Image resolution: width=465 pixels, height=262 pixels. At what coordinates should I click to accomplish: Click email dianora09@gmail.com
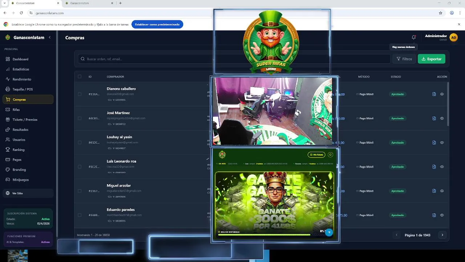(x=120, y=94)
